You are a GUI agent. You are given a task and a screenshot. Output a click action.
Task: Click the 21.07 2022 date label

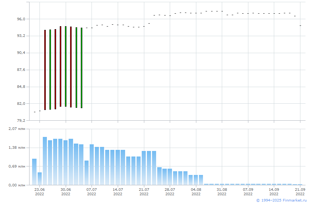[144, 192]
